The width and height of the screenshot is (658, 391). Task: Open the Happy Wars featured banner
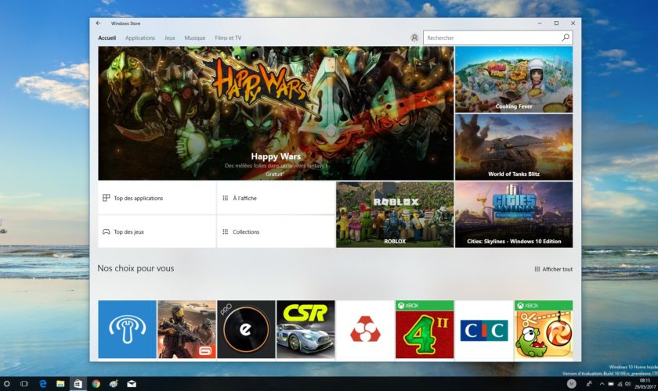tap(276, 113)
